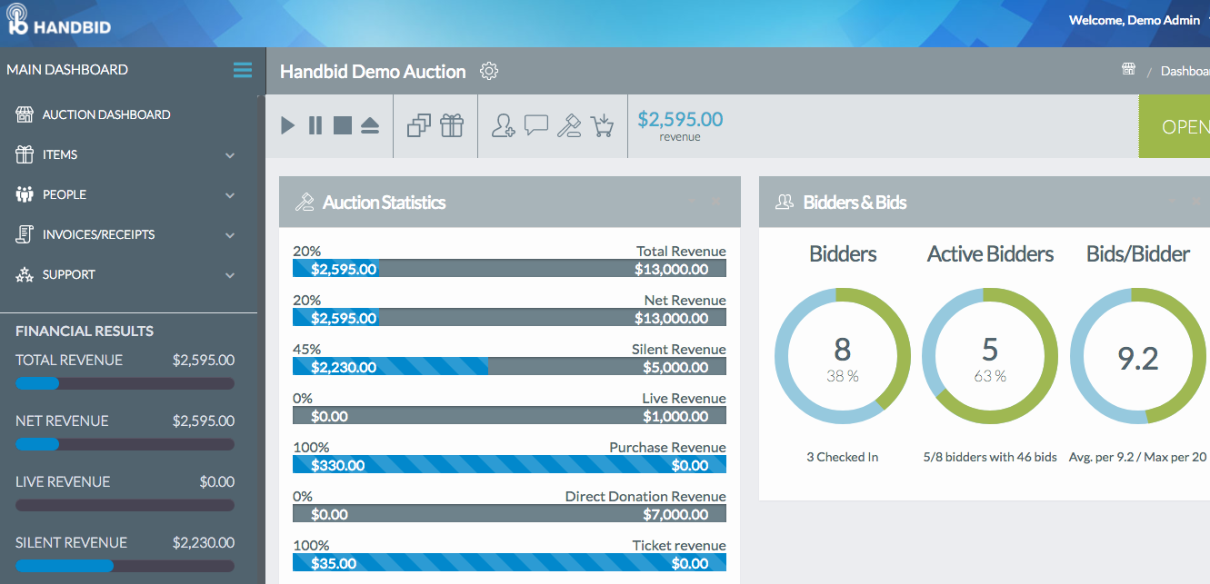Click the Direct Donation Revenue bar
The height and width of the screenshot is (584, 1210).
coord(509,514)
